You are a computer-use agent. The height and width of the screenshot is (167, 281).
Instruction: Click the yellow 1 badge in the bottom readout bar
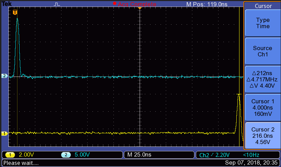tap(10, 155)
